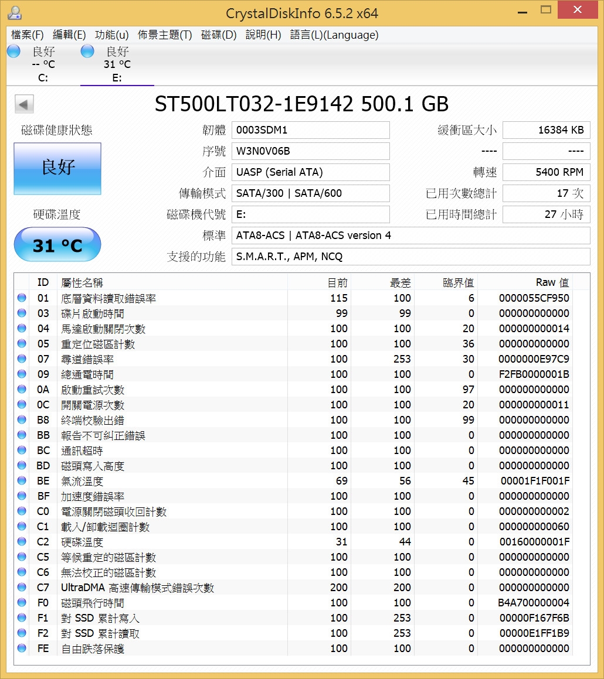This screenshot has height=679, width=604.
Task: Click the transfer mode field SATA/300 | SATA/600
Action: click(310, 193)
